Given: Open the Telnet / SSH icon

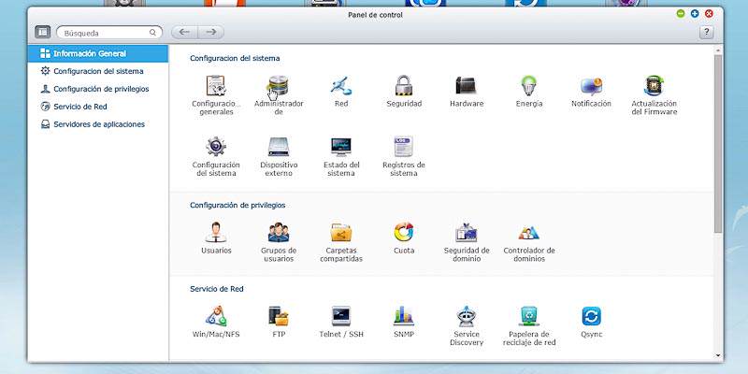Looking at the screenshot, I should pyautogui.click(x=341, y=316).
